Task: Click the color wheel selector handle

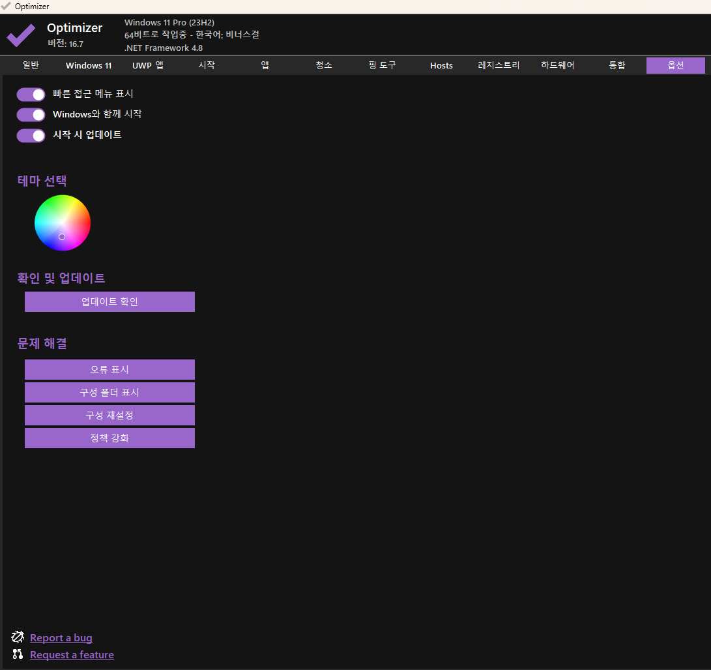Action: click(62, 237)
